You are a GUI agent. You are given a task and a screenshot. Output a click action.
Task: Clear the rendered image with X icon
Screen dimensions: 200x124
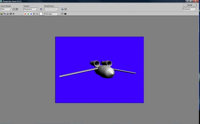[14, 14]
